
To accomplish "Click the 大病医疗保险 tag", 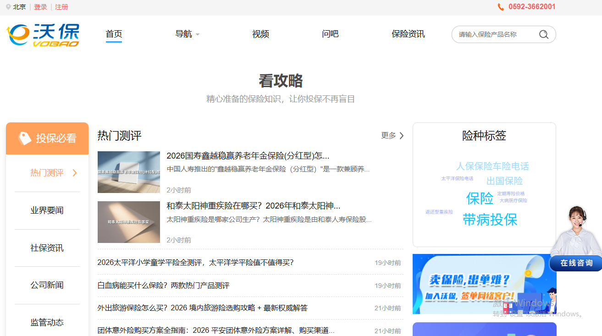I will (x=513, y=201).
